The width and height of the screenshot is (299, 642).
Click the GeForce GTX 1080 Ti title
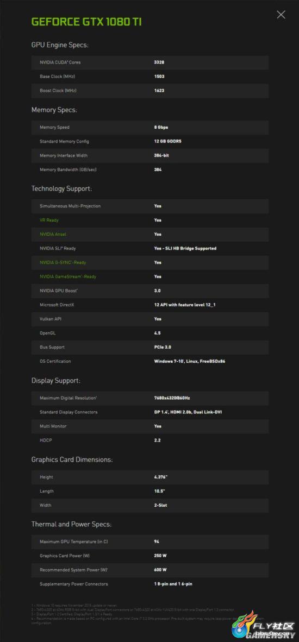coord(86,22)
